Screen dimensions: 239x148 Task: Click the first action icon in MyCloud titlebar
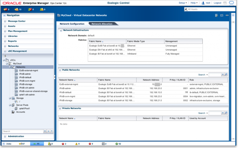tap(217, 15)
